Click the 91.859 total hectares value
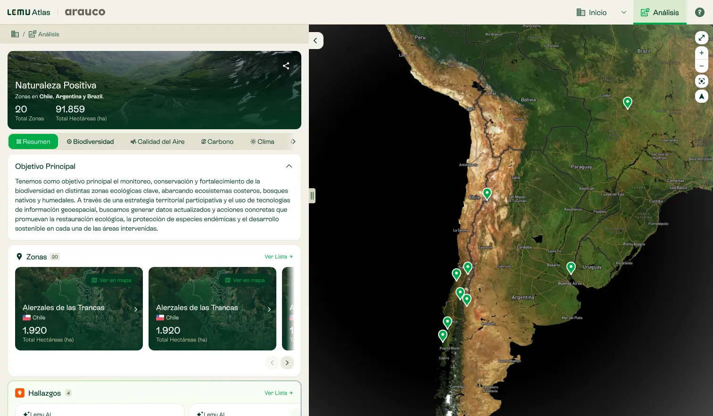 coord(70,109)
